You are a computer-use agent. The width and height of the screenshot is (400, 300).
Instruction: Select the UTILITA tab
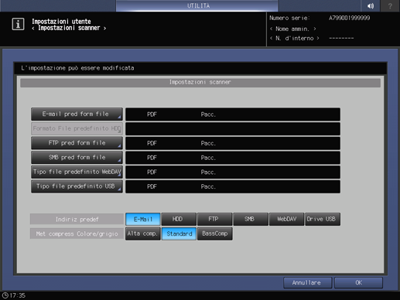pyautogui.click(x=197, y=5)
